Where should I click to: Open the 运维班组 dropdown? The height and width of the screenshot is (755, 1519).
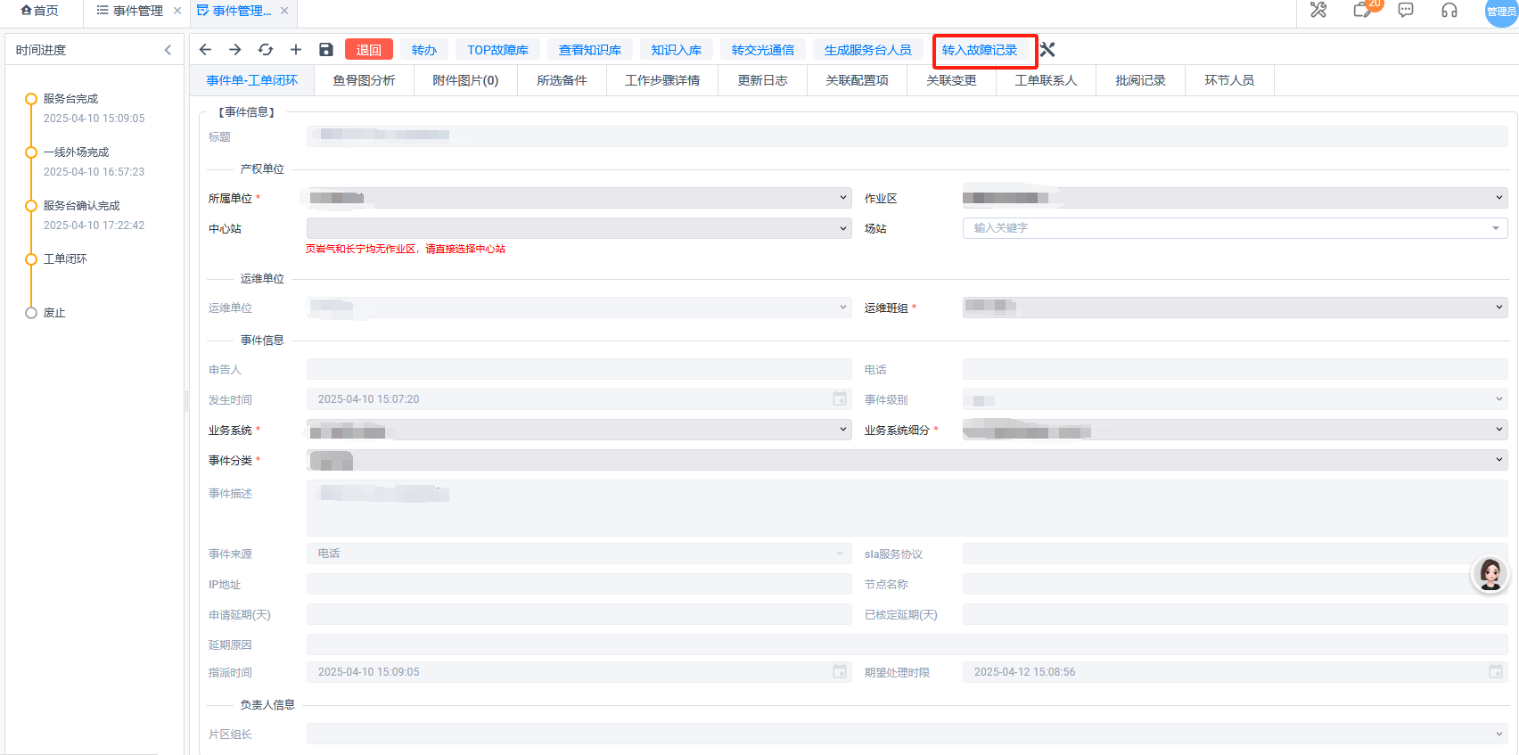(x=1235, y=308)
